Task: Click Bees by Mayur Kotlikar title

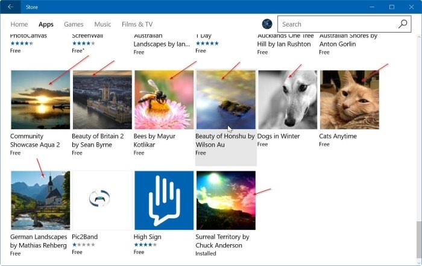Action: (x=154, y=141)
